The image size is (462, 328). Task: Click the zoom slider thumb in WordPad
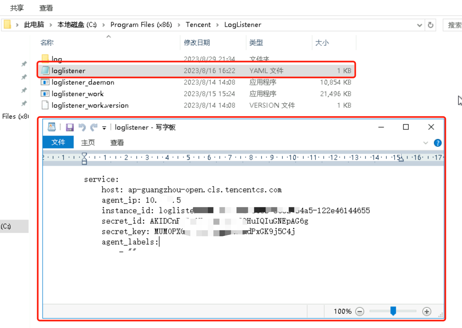(x=393, y=311)
